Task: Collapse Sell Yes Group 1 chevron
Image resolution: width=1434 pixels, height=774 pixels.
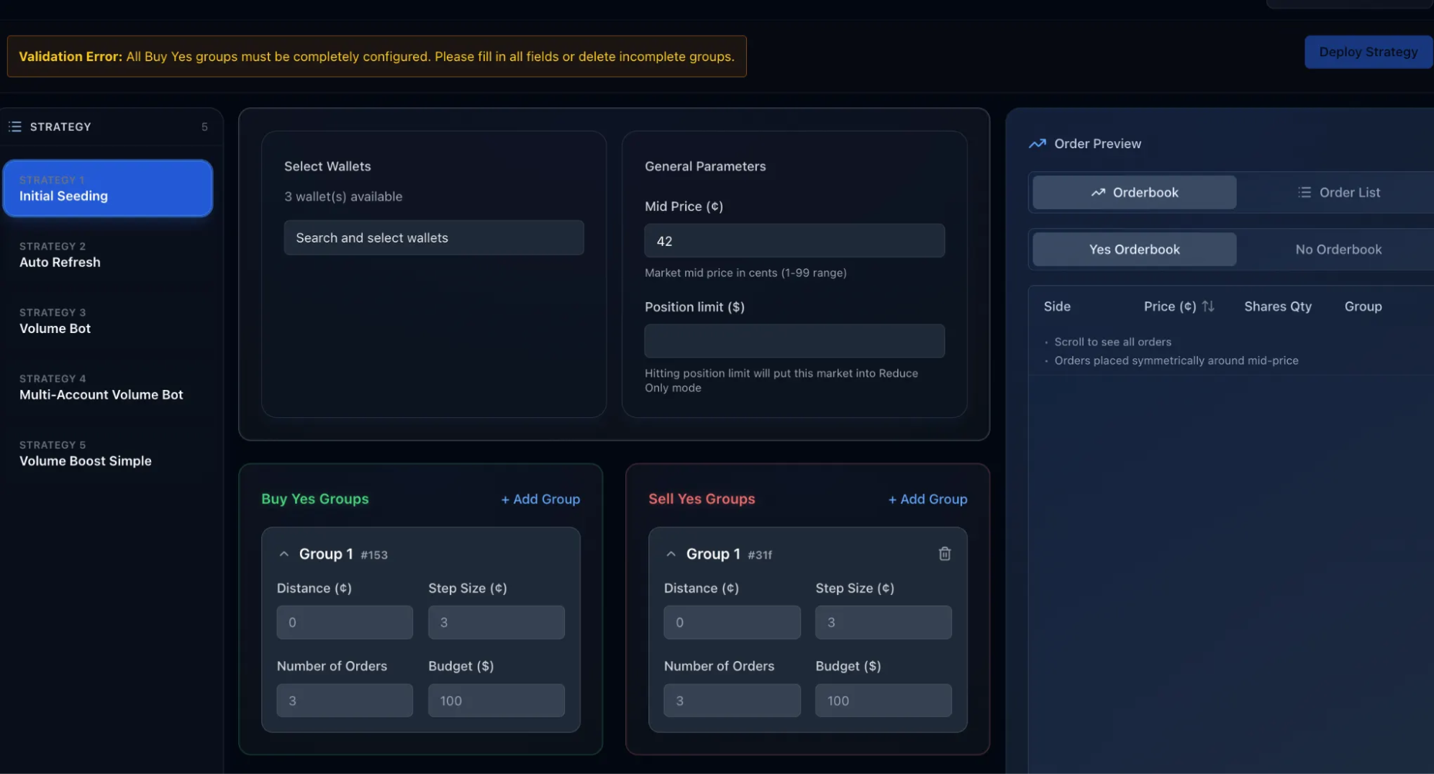Action: tap(671, 555)
